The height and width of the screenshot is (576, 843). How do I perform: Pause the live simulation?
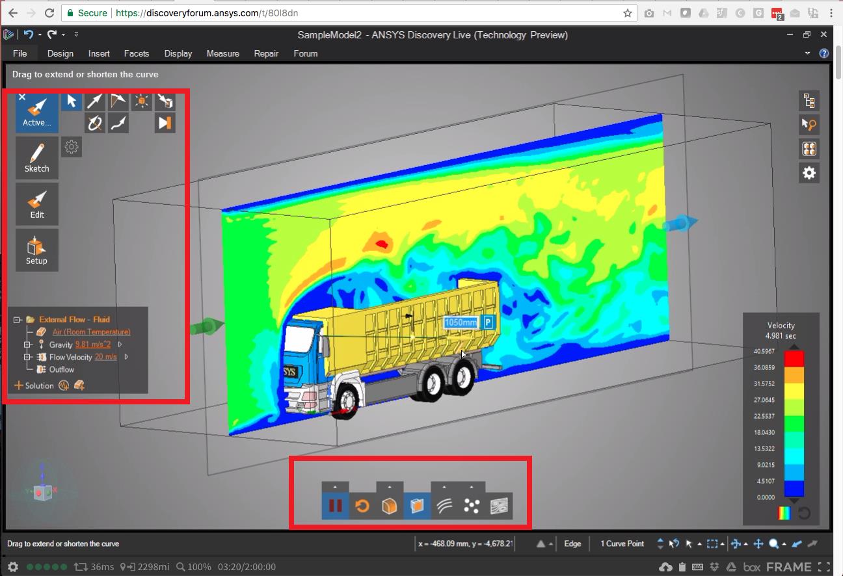(336, 506)
